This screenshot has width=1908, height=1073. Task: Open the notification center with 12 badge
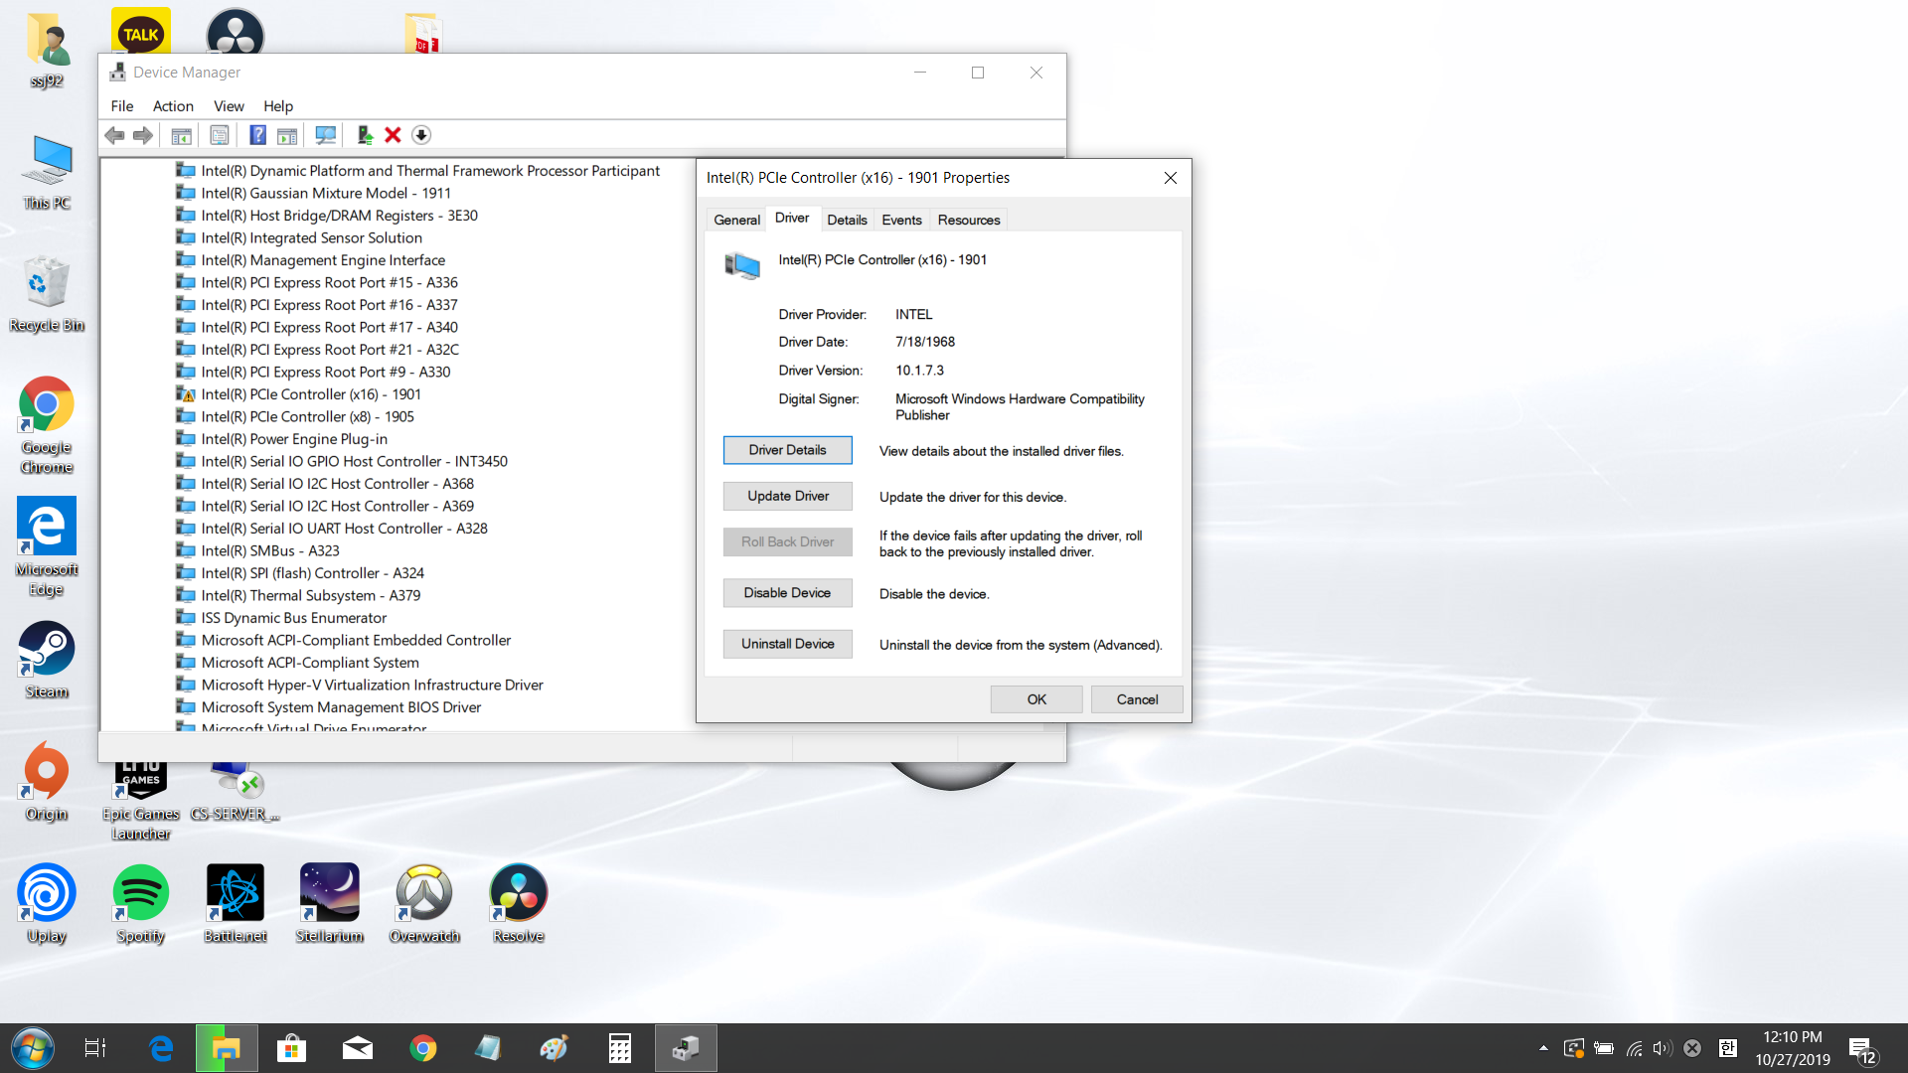coord(1862,1050)
